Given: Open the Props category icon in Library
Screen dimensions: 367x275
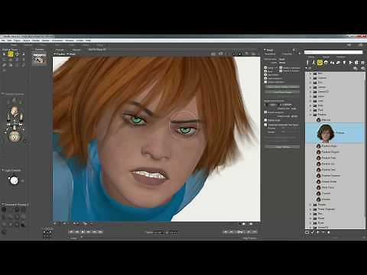Looking at the screenshot, I should coord(338,63).
